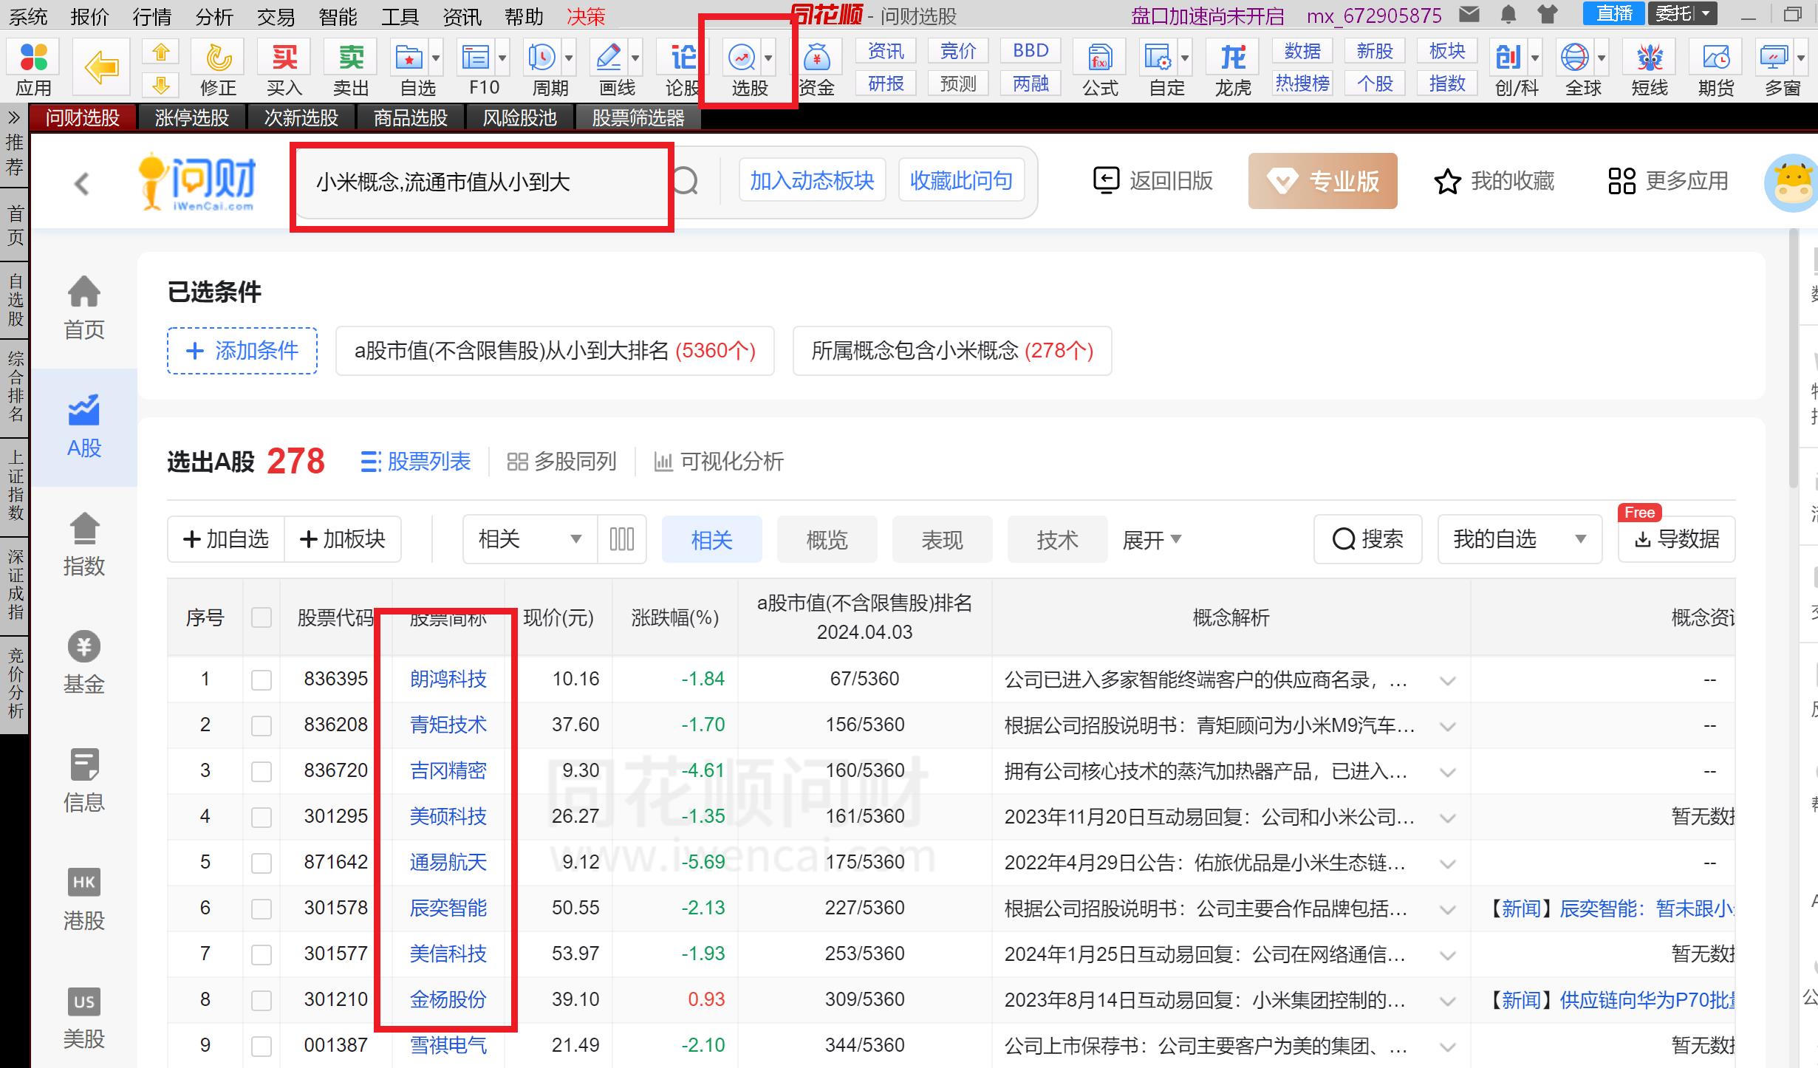Open the 画线 drawing tool
1818x1068 pixels.
609,58
